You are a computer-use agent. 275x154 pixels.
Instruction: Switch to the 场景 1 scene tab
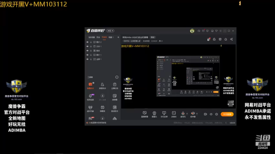click(111, 37)
